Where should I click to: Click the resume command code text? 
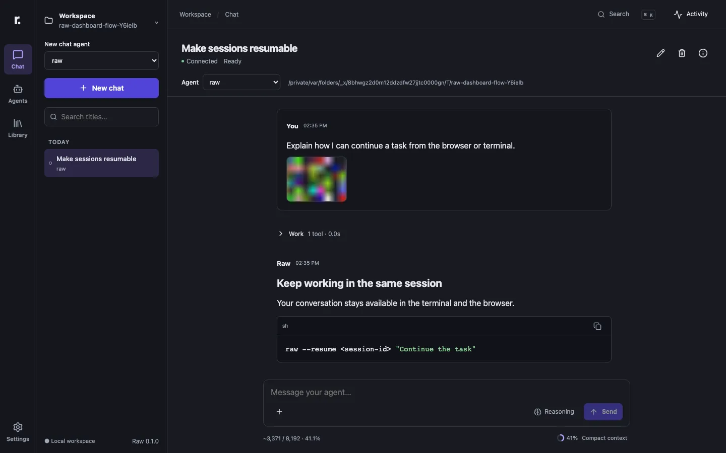(x=381, y=349)
